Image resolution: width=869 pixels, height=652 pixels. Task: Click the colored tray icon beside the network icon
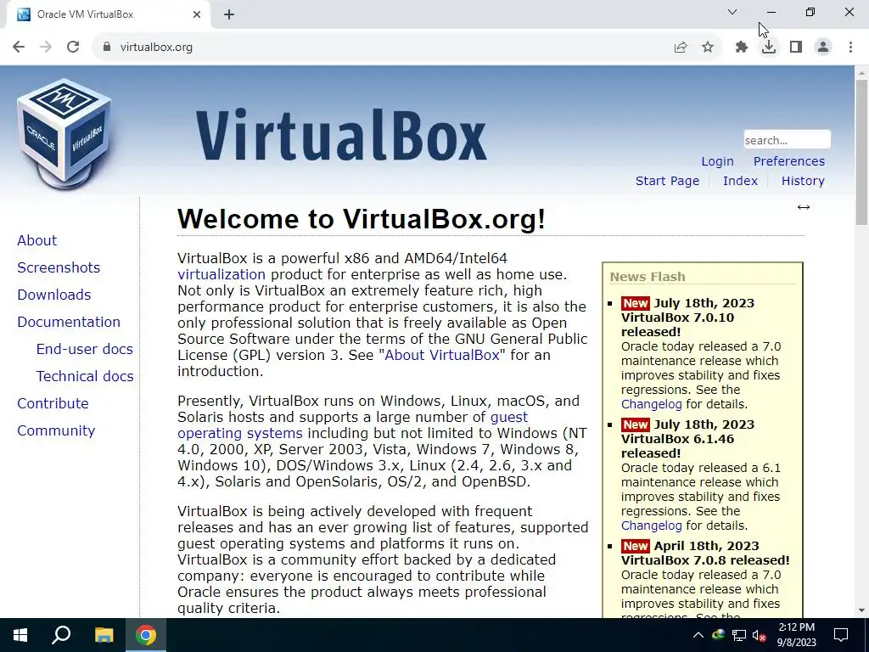(x=718, y=634)
